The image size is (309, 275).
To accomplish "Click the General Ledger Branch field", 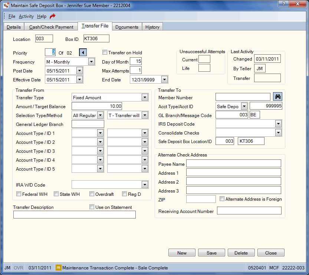I will [x=88, y=124].
